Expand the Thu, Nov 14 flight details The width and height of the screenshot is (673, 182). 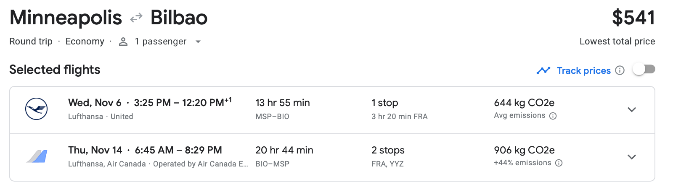(x=631, y=157)
